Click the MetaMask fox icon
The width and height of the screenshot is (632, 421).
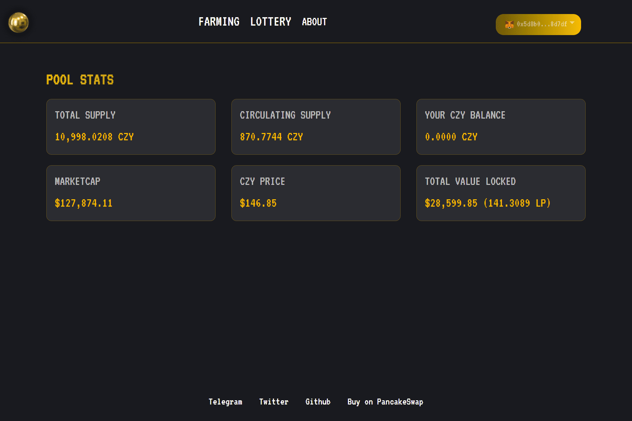[x=509, y=25]
